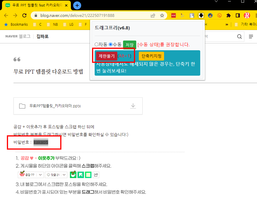
Task: Open the 김파포 blog title link
Action: (42, 36)
